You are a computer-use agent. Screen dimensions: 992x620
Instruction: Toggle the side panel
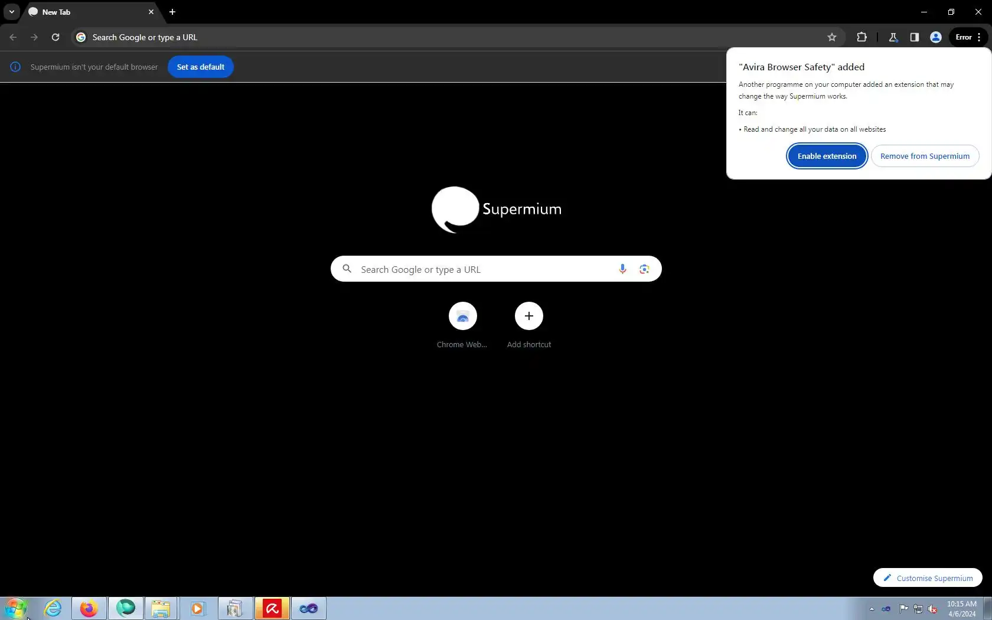[x=915, y=37]
